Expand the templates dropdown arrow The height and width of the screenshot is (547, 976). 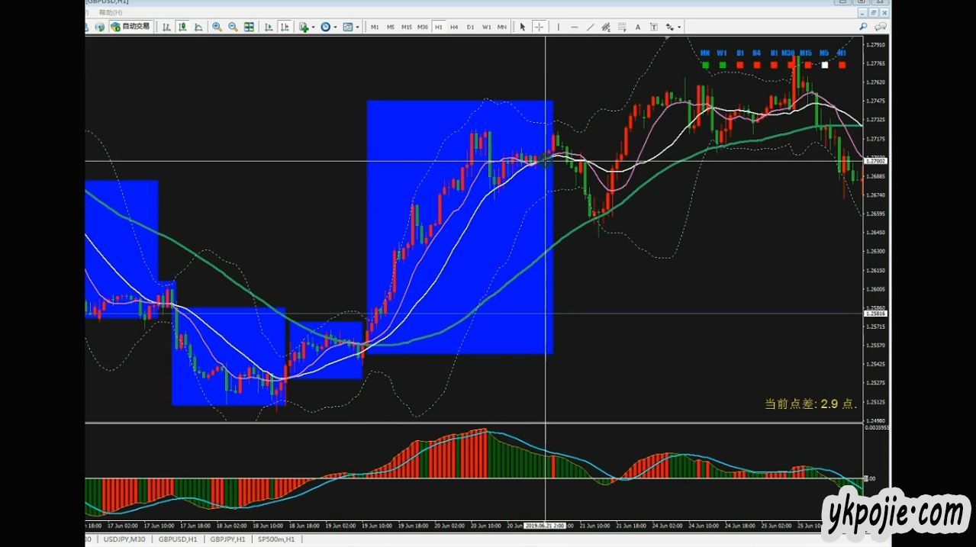357,27
